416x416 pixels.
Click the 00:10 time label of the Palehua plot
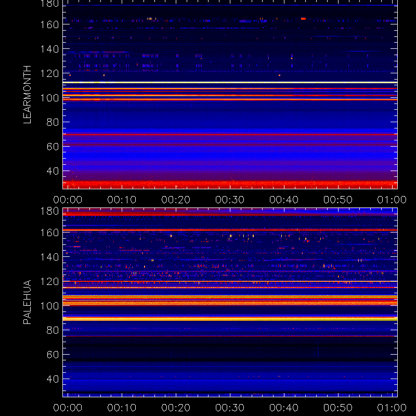pyautogui.click(x=122, y=408)
